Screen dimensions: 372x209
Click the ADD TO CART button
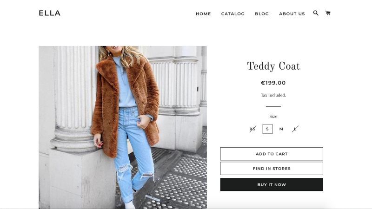coord(272,154)
